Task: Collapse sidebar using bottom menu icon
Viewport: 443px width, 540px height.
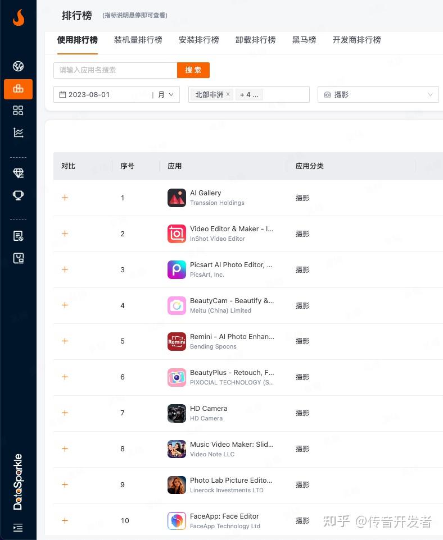Action: click(x=18, y=527)
